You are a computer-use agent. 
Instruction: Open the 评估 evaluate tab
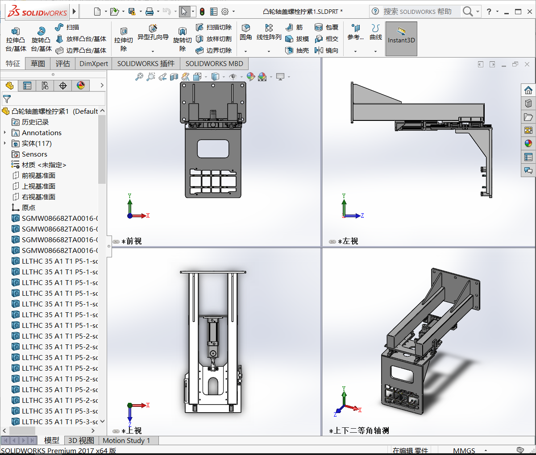63,63
